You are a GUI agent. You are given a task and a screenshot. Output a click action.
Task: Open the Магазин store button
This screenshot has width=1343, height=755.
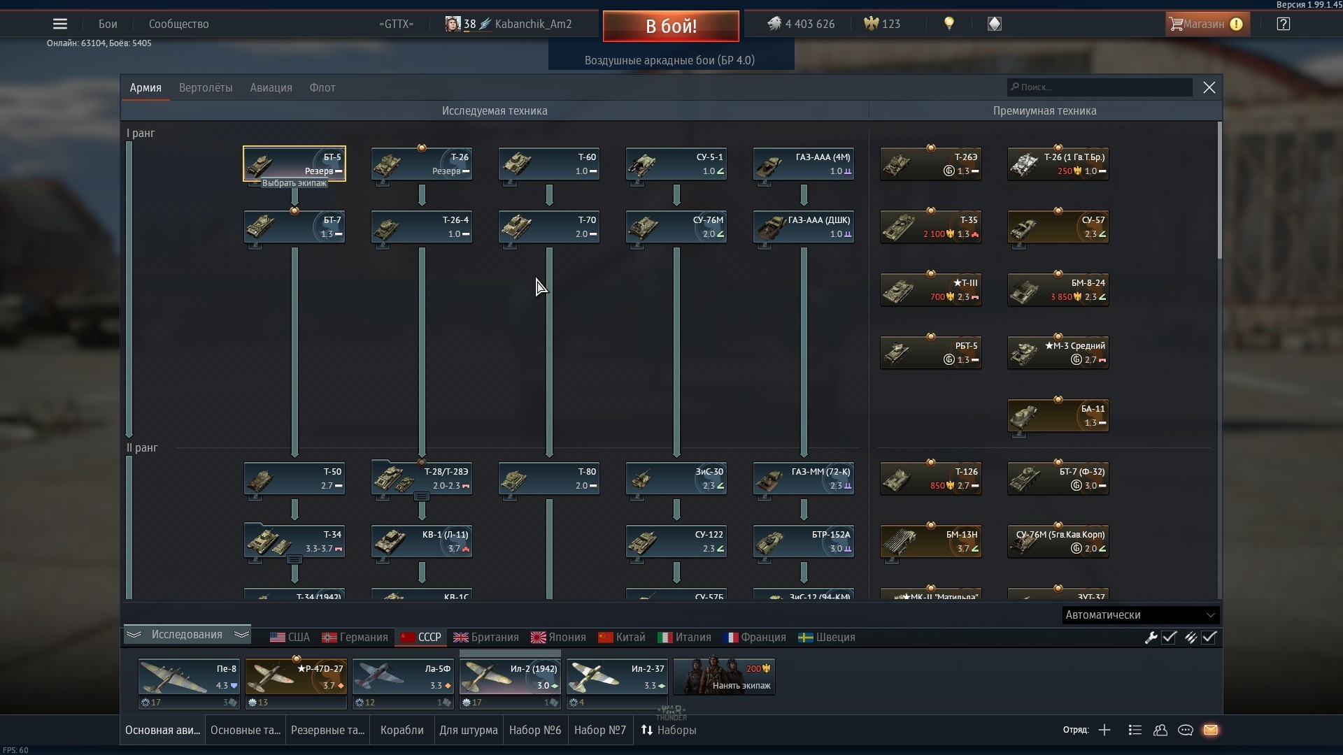click(1205, 24)
